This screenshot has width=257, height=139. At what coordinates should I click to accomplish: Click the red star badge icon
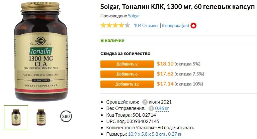[193, 26]
